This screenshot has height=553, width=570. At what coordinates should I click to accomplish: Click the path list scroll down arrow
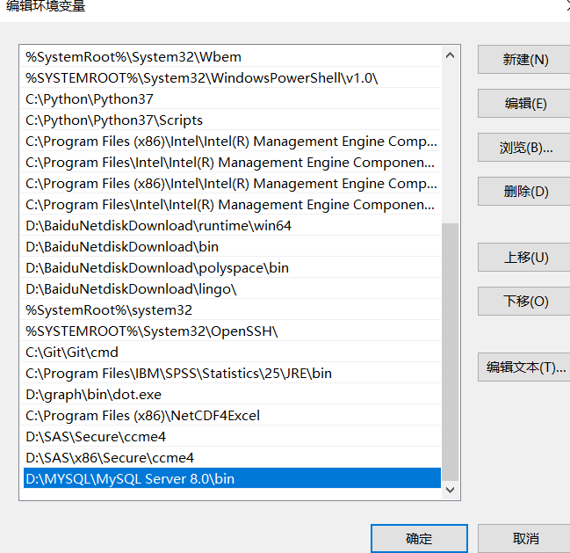click(x=450, y=490)
